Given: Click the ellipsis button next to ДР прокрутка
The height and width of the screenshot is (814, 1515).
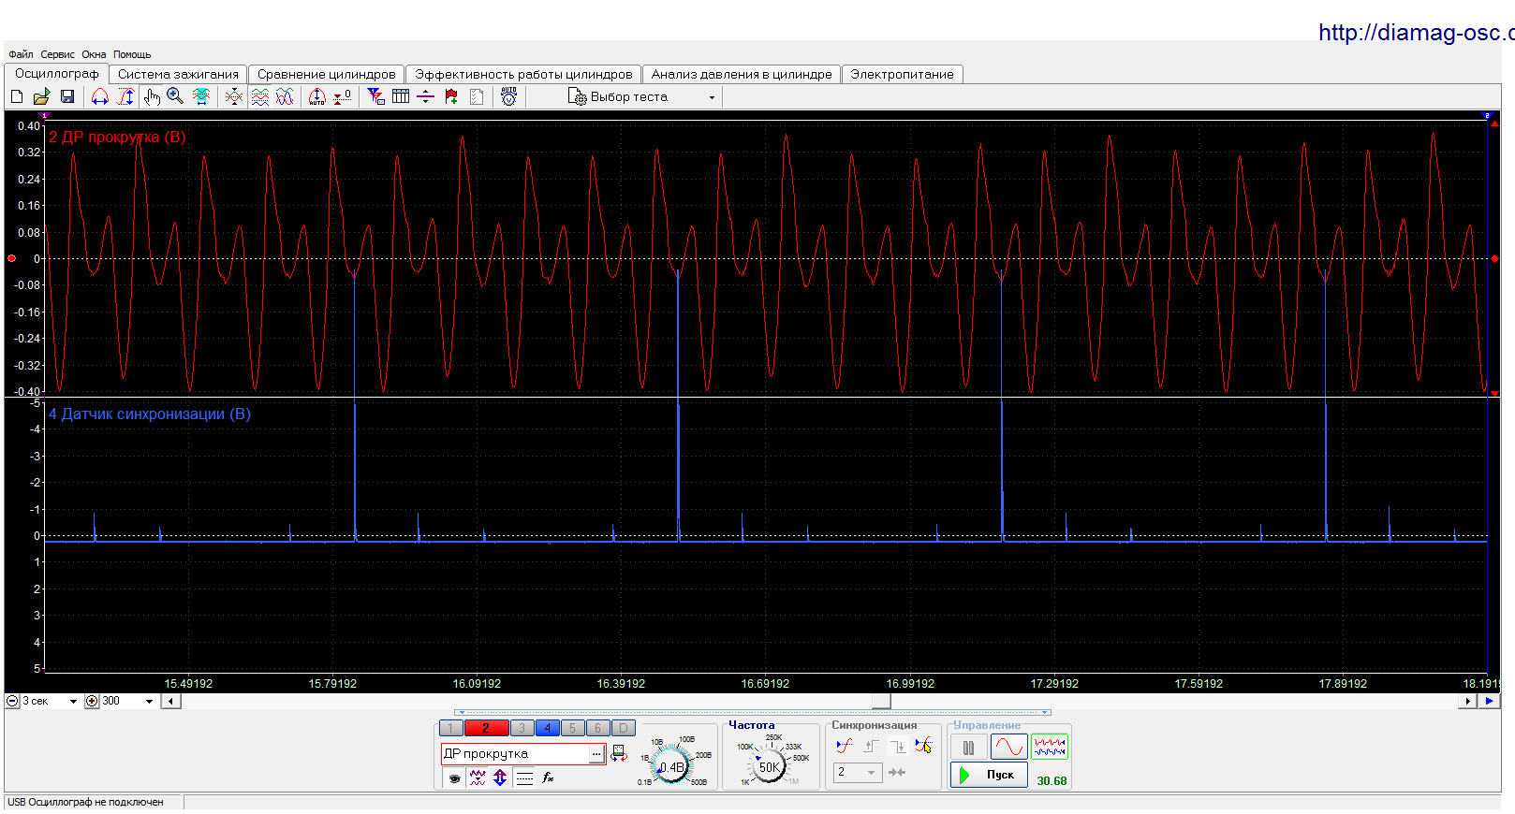Looking at the screenshot, I should pyautogui.click(x=596, y=754).
